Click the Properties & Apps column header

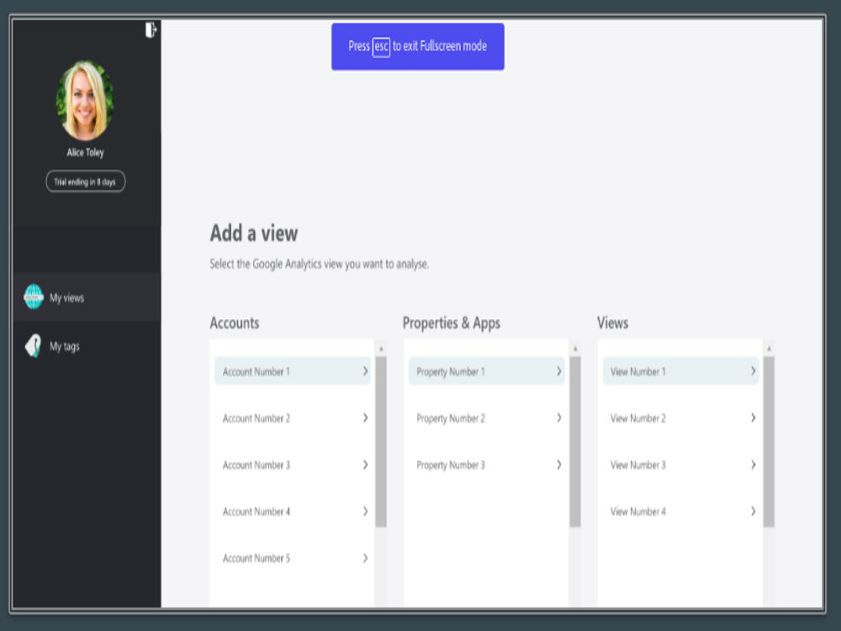click(x=452, y=322)
